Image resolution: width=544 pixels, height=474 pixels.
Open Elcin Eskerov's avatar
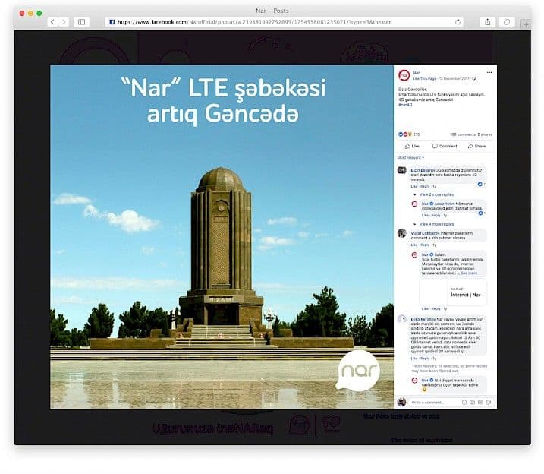pyautogui.click(x=402, y=170)
